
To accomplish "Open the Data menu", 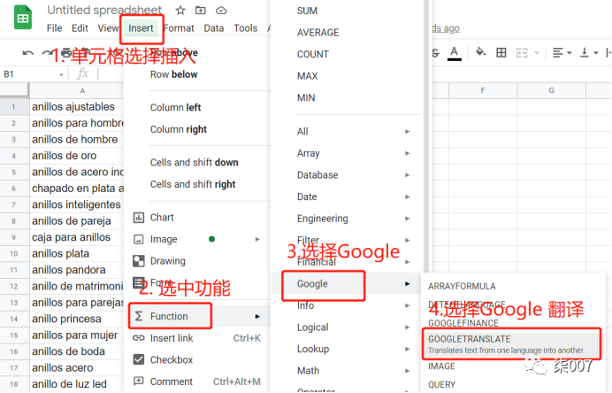I will [x=214, y=28].
